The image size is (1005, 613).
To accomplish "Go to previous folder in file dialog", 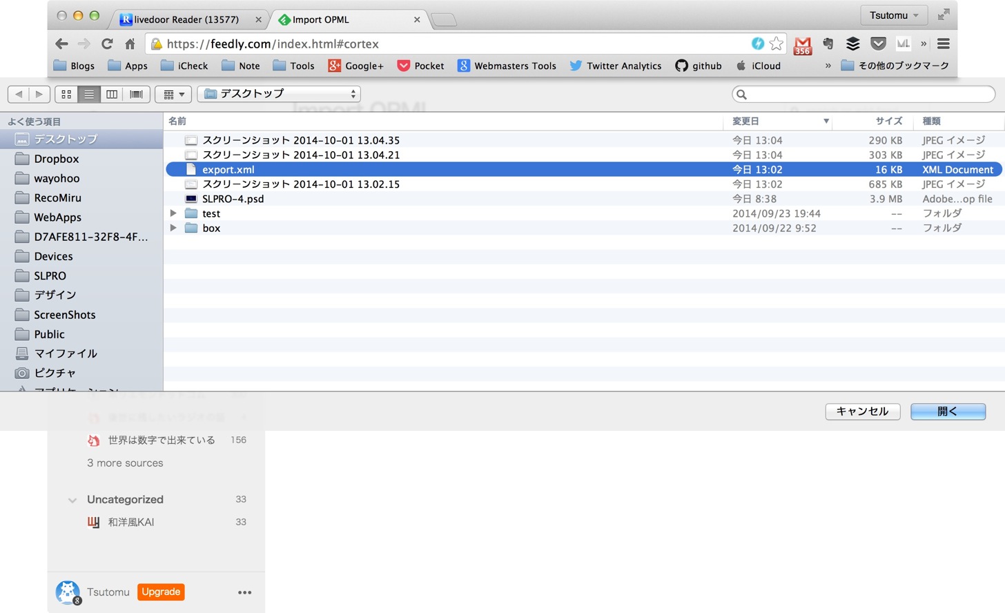I will [x=19, y=94].
